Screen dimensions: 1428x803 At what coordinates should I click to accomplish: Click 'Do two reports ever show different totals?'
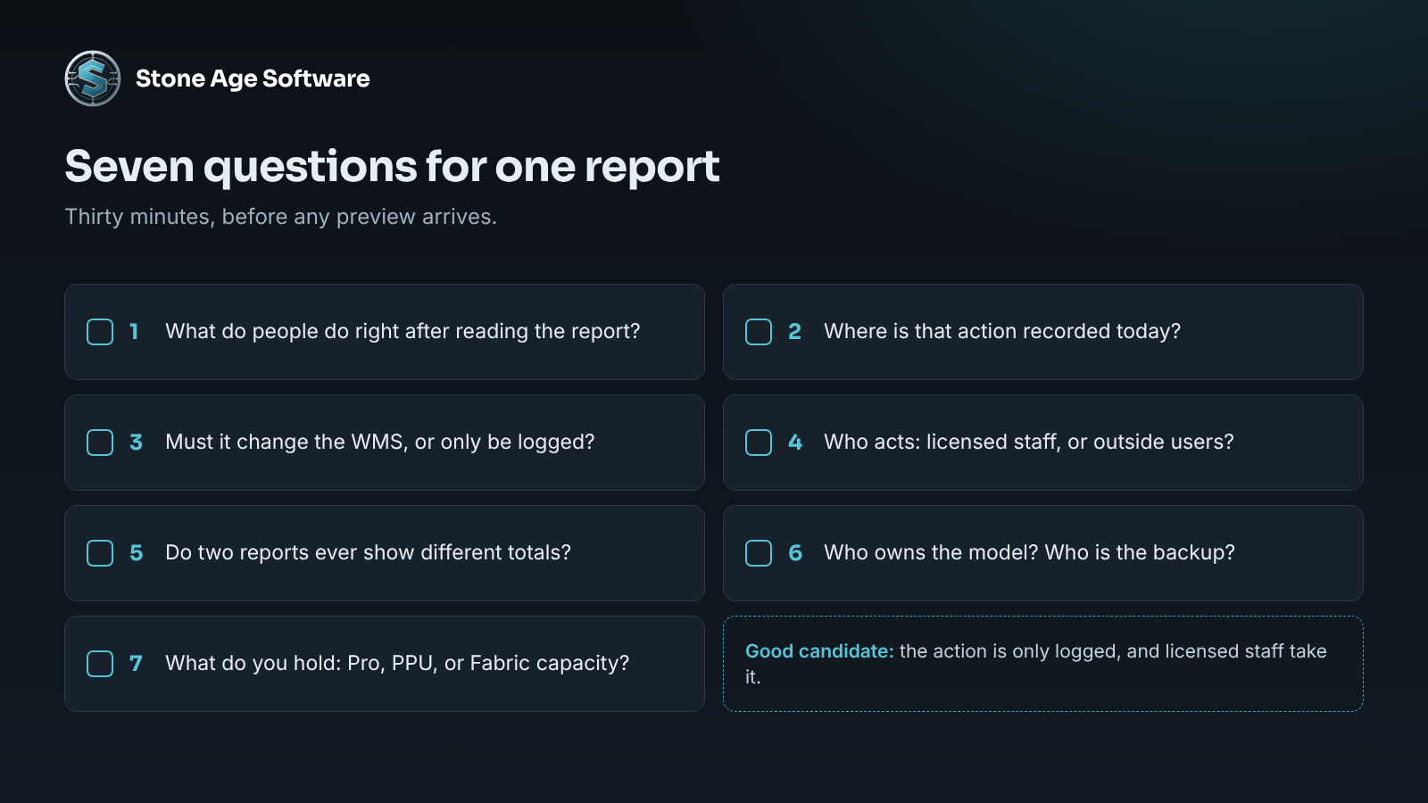click(368, 553)
